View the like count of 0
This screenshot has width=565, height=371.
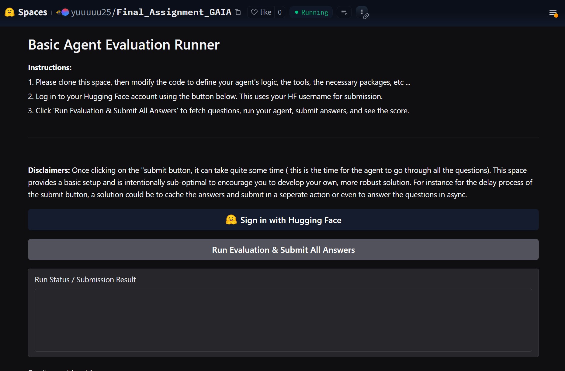click(280, 12)
